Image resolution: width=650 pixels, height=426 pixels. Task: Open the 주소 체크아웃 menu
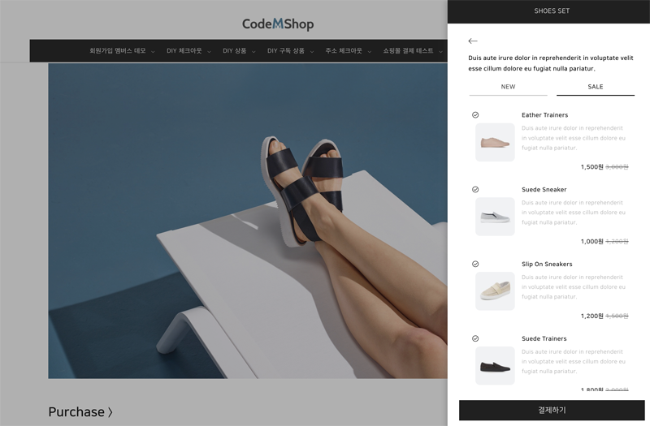[x=349, y=51]
